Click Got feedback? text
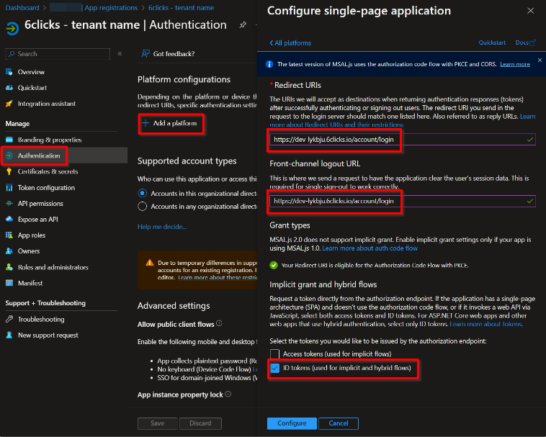This screenshot has width=546, height=437. click(174, 54)
